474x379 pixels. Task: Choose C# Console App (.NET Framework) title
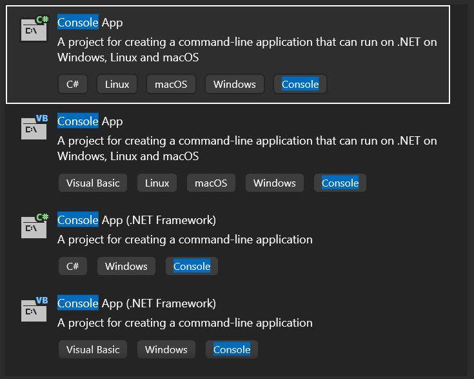[x=137, y=220]
